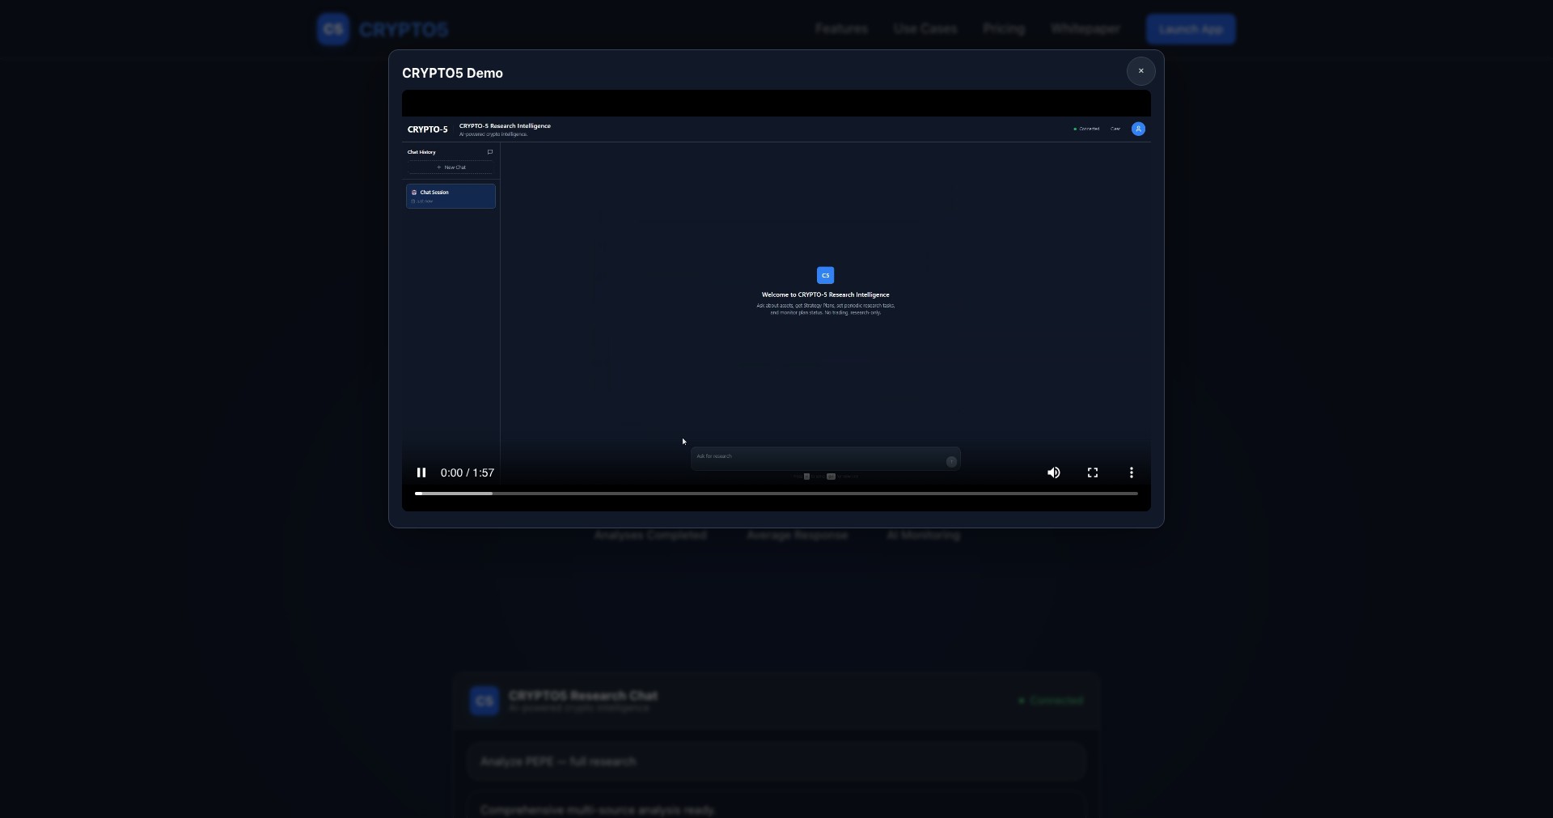
Task: Click the CS icon beside CRYPTO5 Research Chat
Action: click(485, 701)
